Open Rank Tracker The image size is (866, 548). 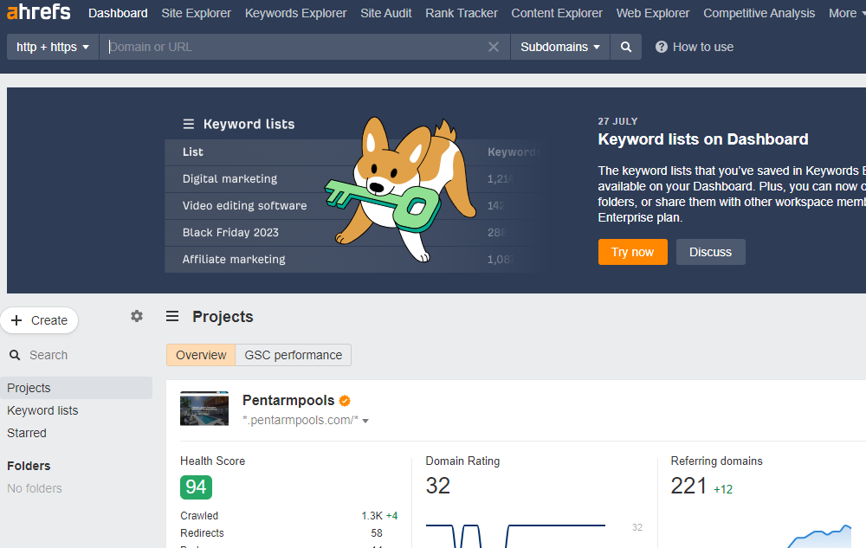(x=462, y=13)
